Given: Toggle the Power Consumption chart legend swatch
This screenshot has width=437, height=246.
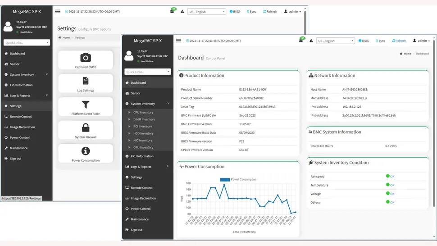Looking at the screenshot, I should [224, 179].
